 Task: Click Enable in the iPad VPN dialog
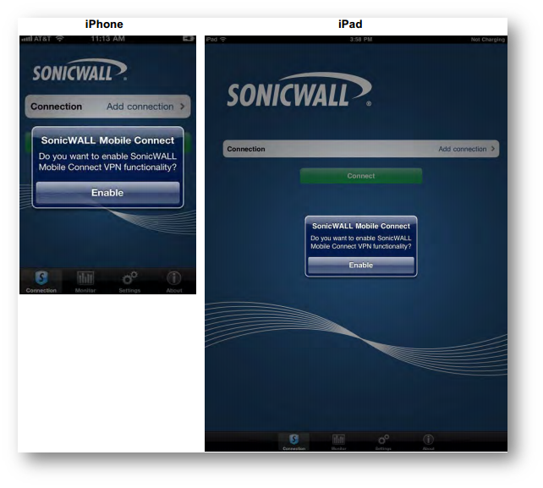pyautogui.click(x=361, y=265)
